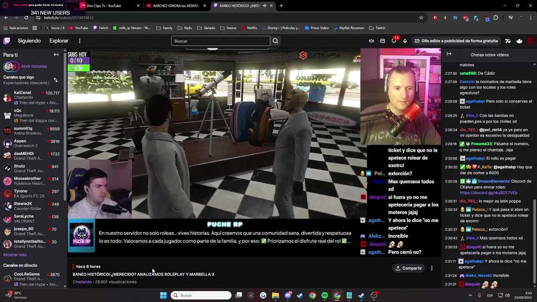Open KaiCenat channel in sidebar
The height and width of the screenshot is (302, 537).
tap(31, 97)
